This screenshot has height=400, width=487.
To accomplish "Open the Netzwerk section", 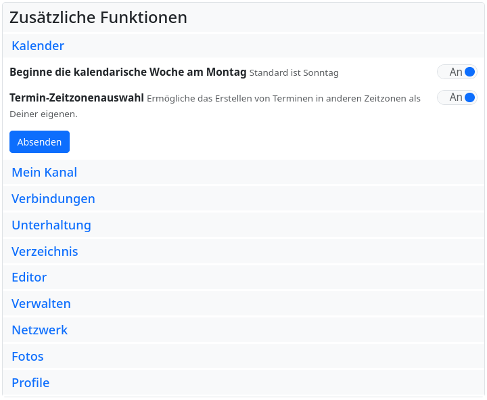I will 40,330.
